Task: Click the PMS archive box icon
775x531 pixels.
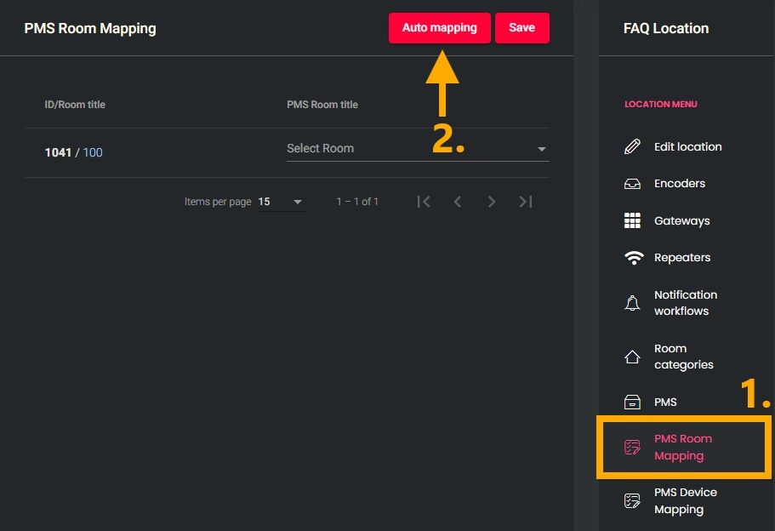Action: 632,402
